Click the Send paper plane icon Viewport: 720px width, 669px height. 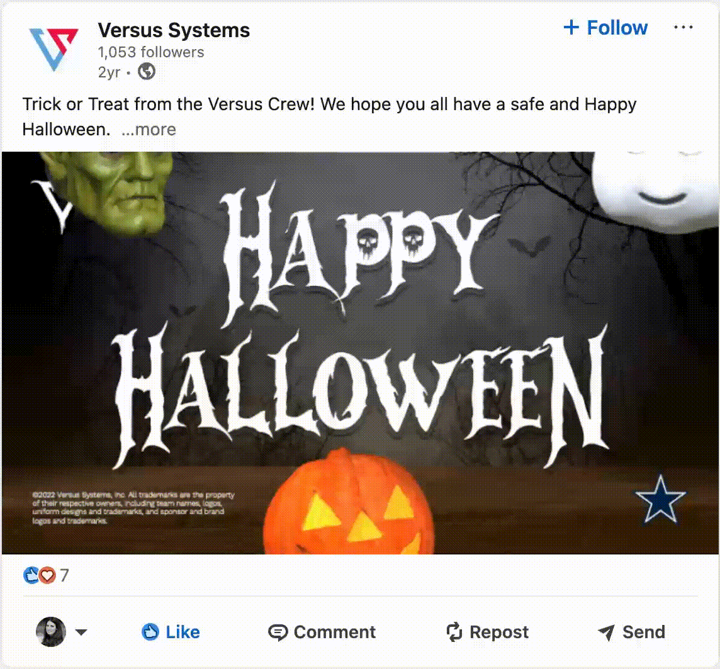tap(606, 632)
